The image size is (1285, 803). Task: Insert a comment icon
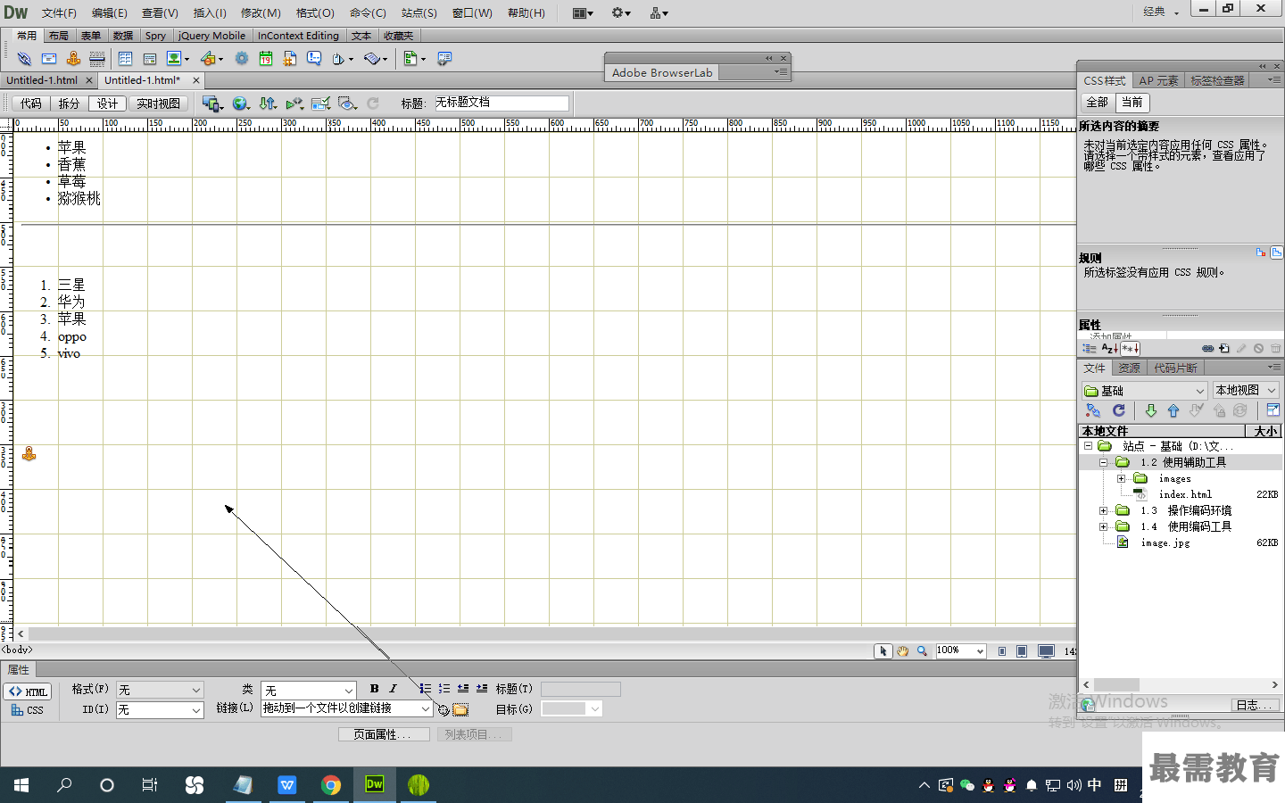(x=314, y=59)
